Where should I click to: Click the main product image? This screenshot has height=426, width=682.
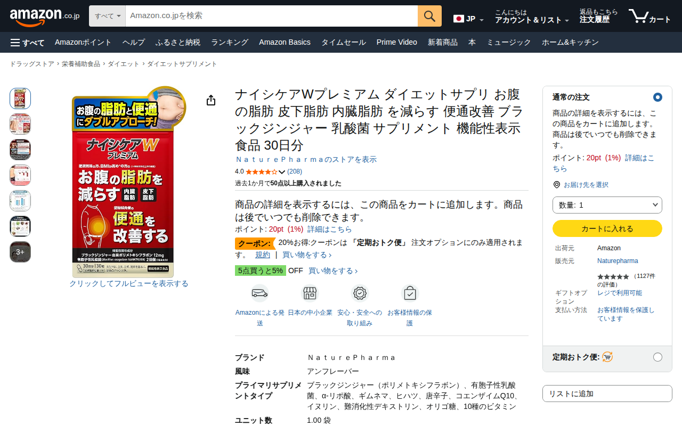coord(129,181)
